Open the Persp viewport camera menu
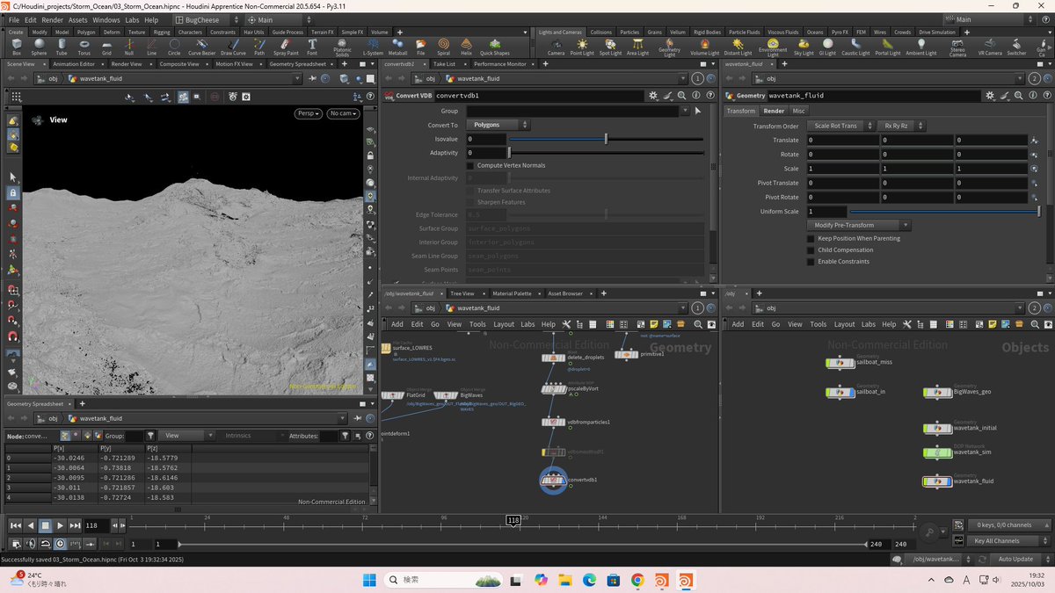This screenshot has height=593, width=1055. coord(308,113)
